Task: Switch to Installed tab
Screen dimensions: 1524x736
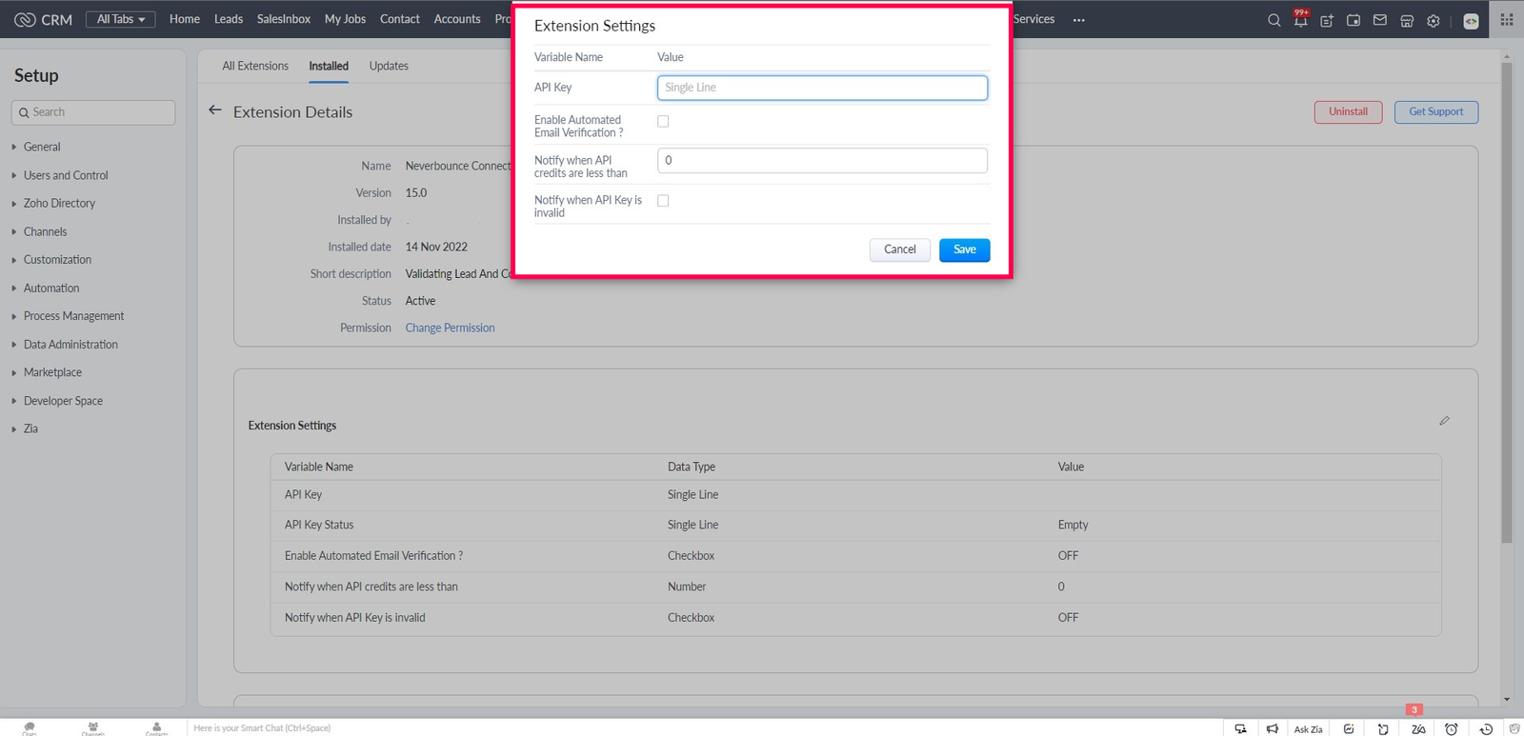Action: (329, 66)
